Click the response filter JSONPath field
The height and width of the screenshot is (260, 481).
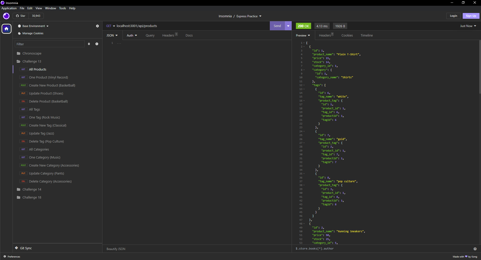[383, 249]
